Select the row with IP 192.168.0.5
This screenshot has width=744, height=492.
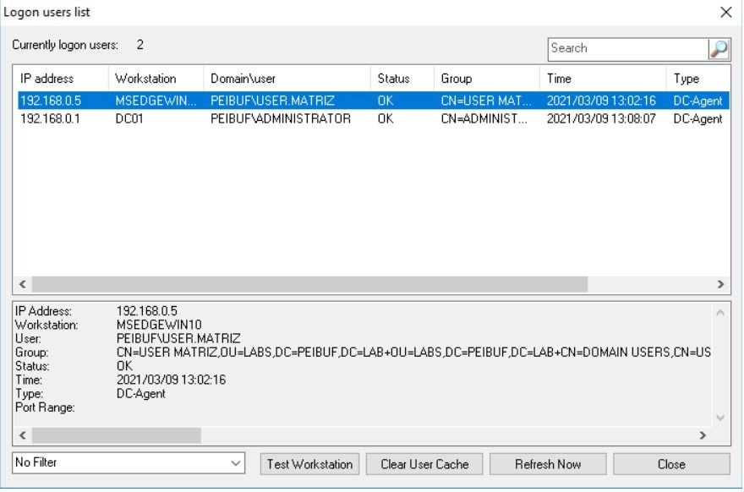point(374,101)
